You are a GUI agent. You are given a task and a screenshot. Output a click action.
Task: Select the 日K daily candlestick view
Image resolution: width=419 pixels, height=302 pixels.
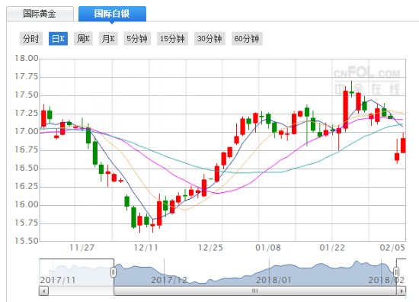coord(58,39)
